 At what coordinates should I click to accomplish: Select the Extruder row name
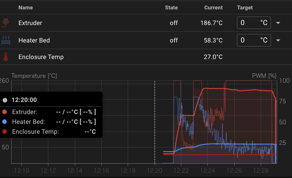coord(30,23)
